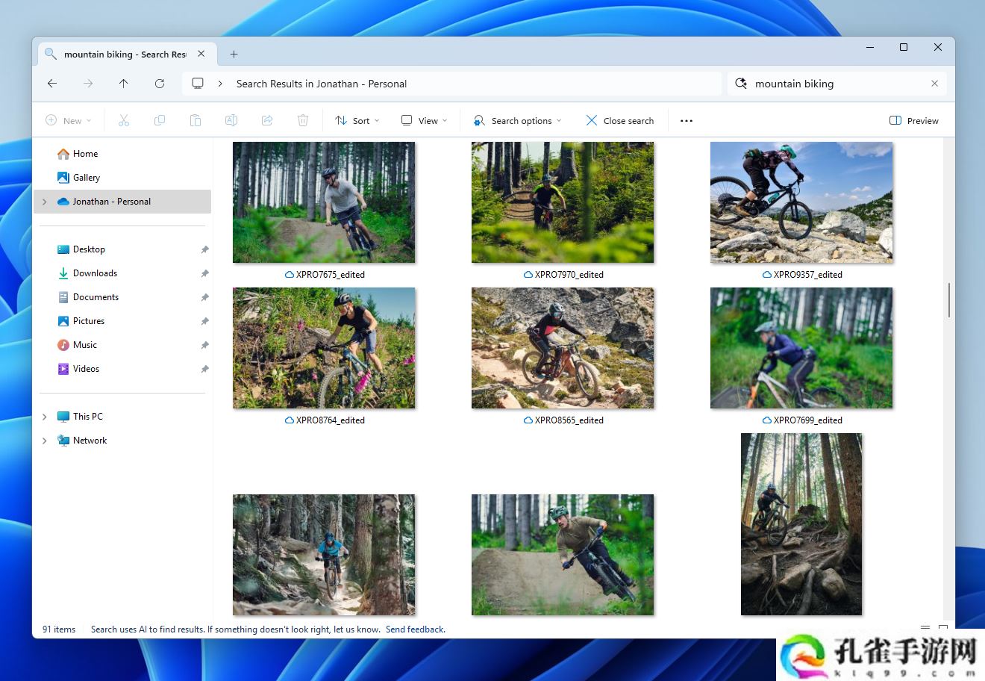Toggle the Preview pane
985x681 pixels.
coord(913,119)
